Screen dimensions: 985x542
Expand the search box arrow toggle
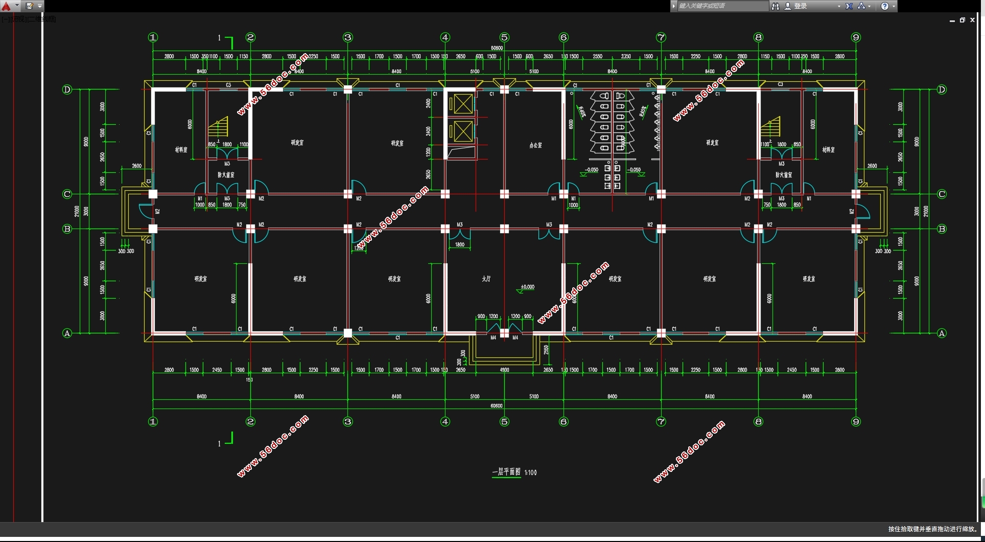pyautogui.click(x=674, y=6)
